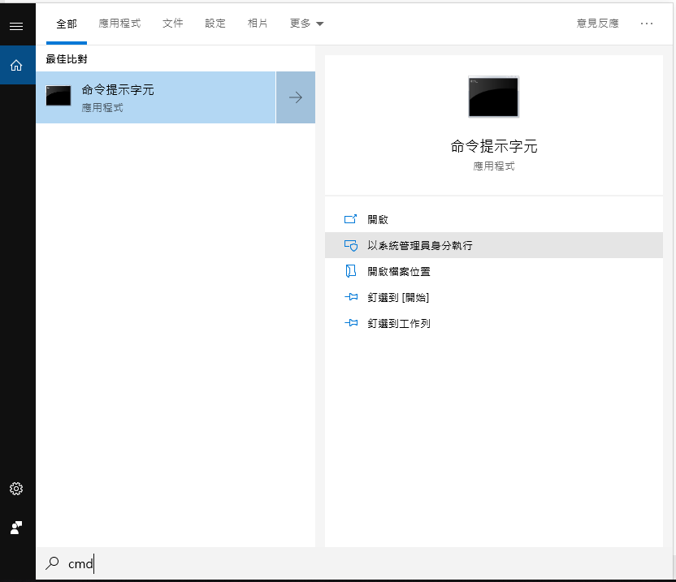Click the 意見反應 link

coord(597,24)
